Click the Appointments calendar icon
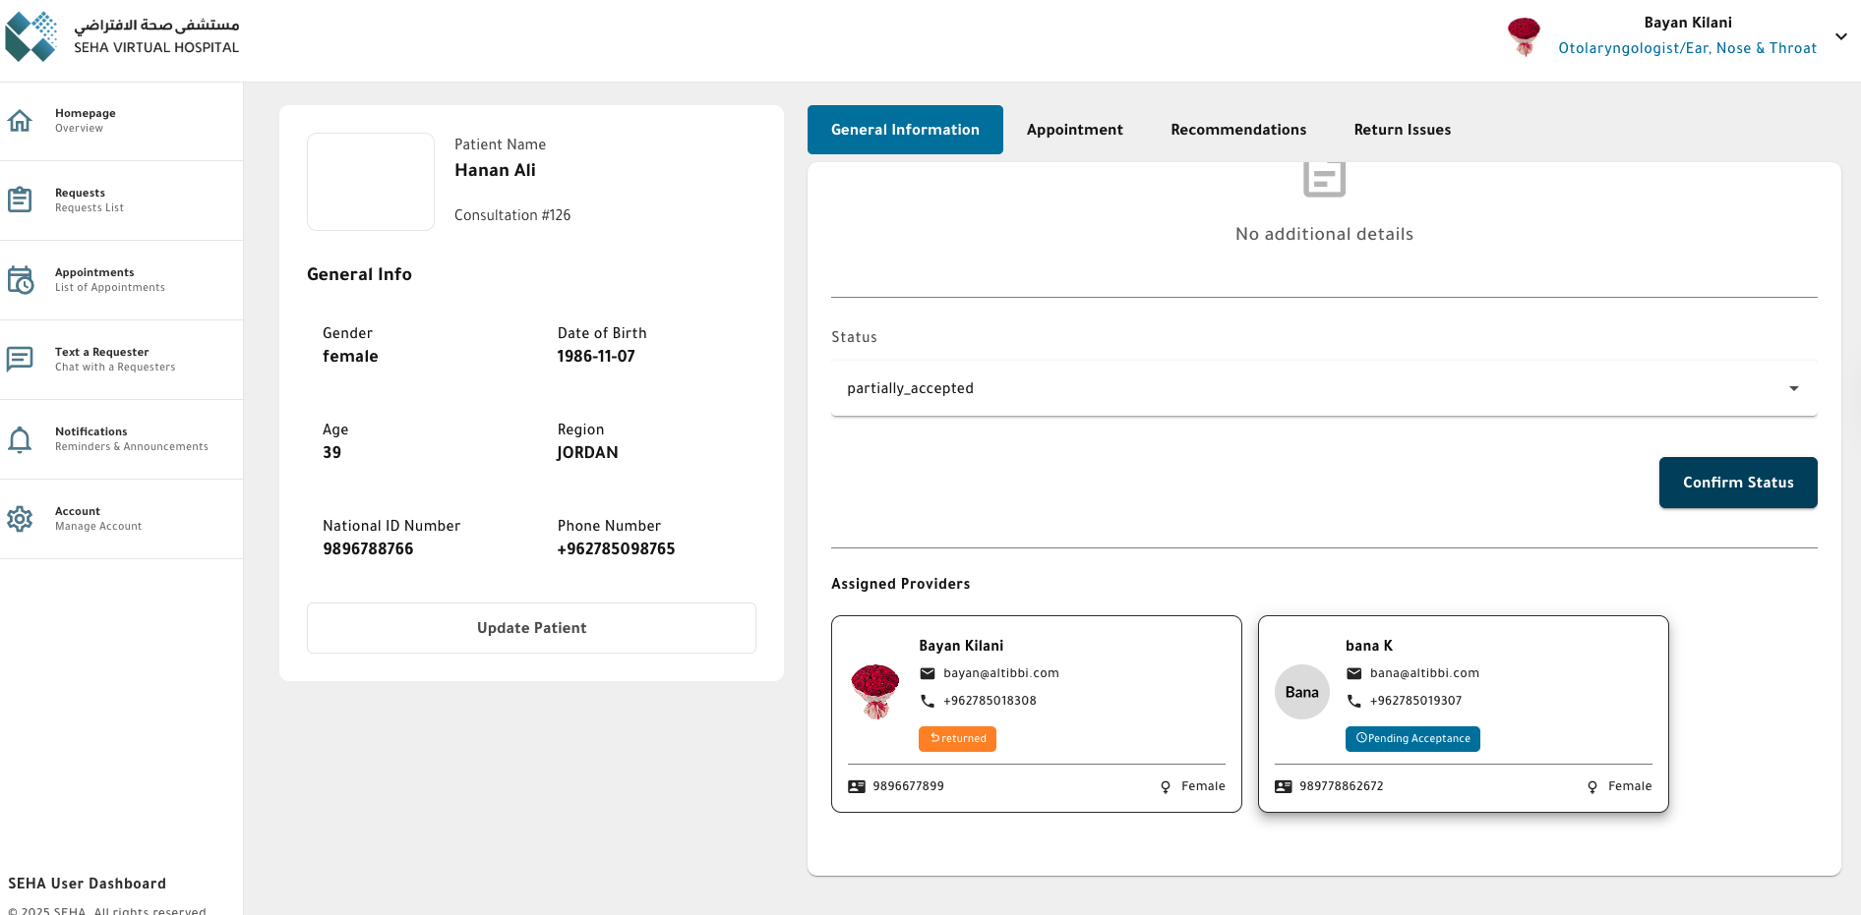 20,280
